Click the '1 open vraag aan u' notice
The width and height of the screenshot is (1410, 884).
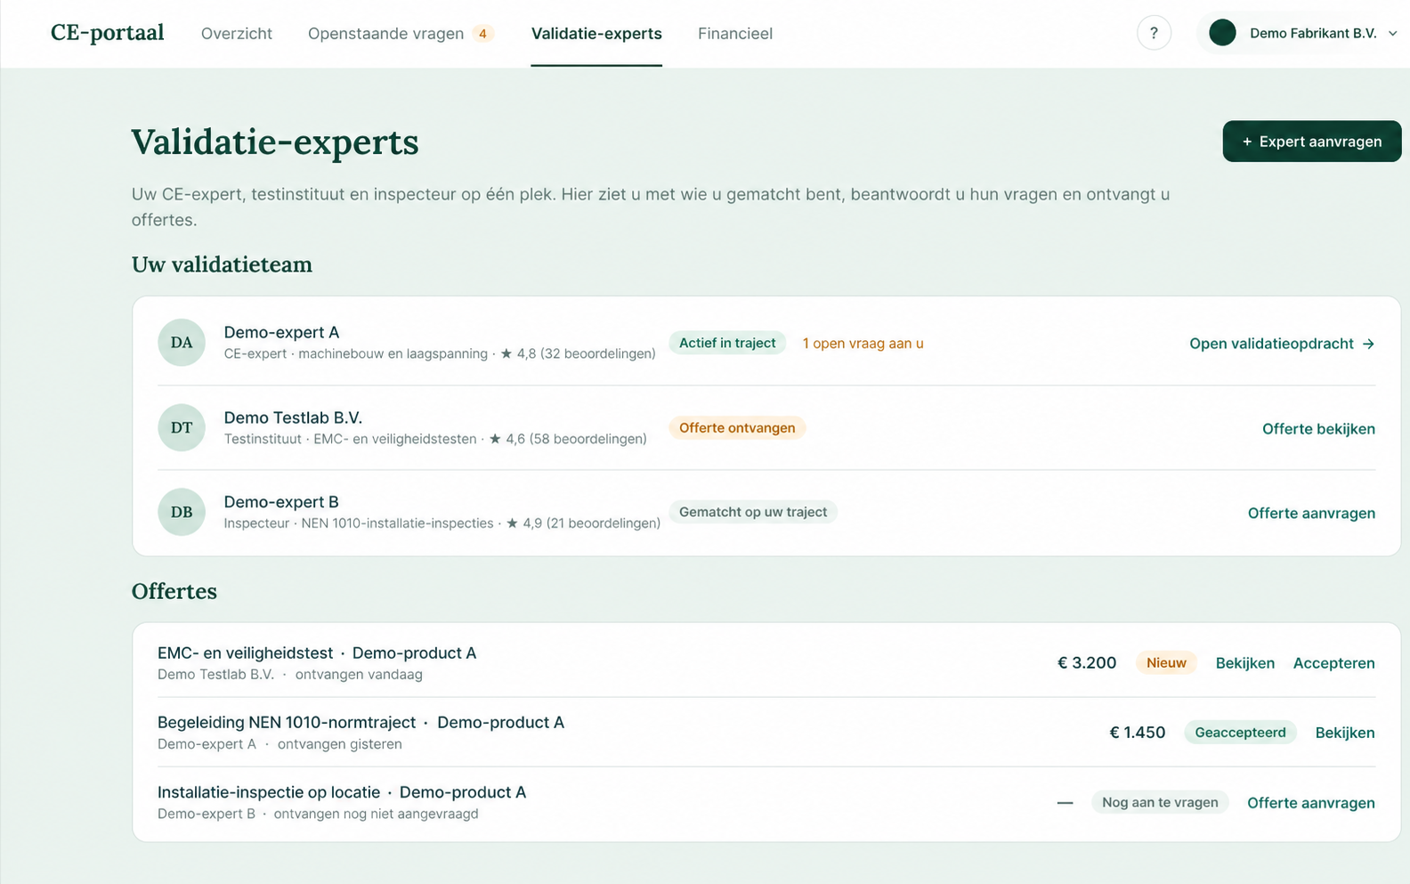coord(863,344)
